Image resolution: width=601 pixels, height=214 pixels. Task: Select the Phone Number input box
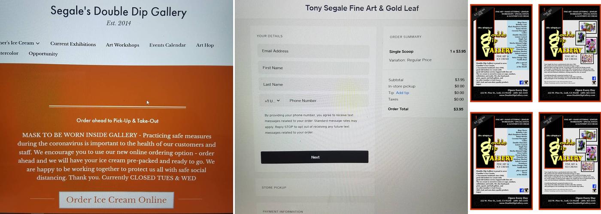(326, 101)
